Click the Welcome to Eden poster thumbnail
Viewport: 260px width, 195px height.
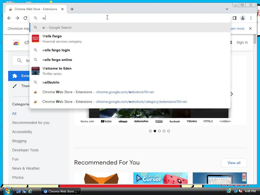pyautogui.click(x=36, y=71)
